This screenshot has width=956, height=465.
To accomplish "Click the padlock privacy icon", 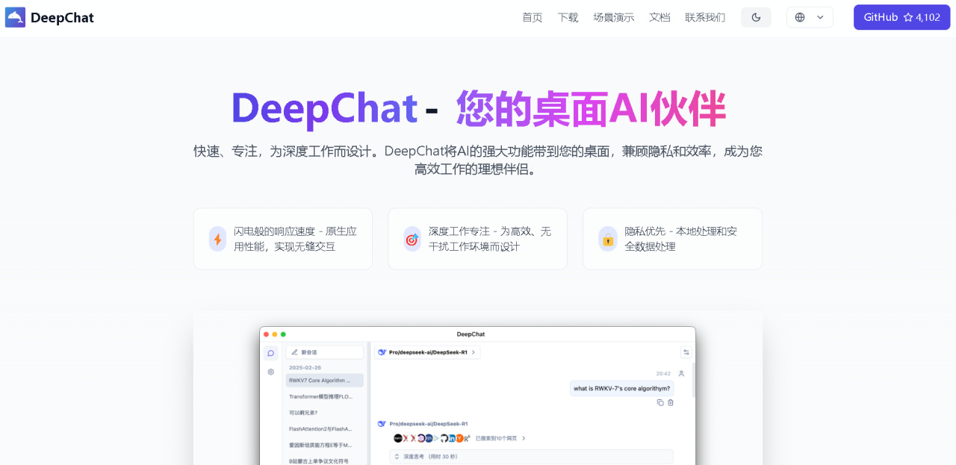I will pos(608,239).
